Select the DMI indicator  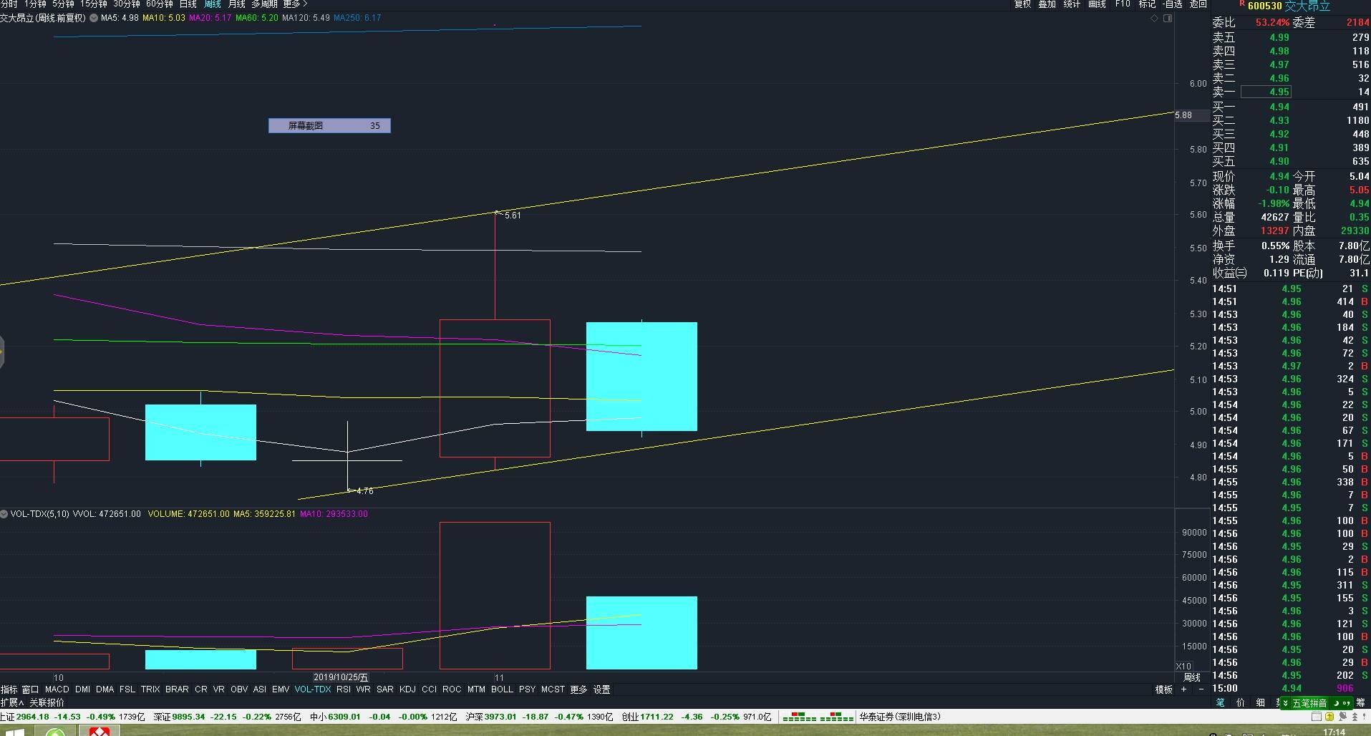point(83,689)
